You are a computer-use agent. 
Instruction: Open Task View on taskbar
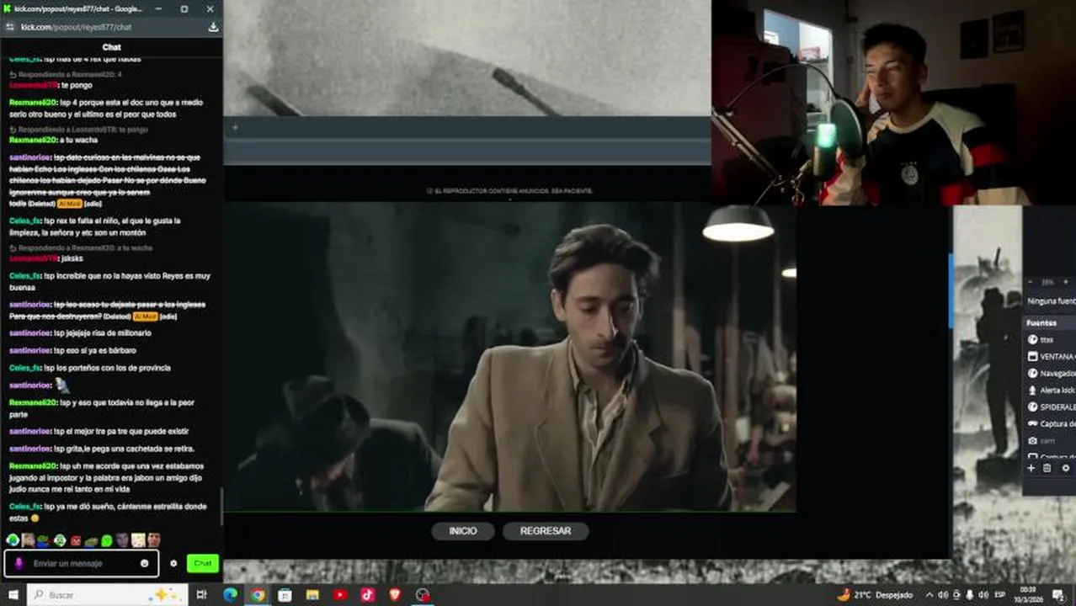point(201,595)
